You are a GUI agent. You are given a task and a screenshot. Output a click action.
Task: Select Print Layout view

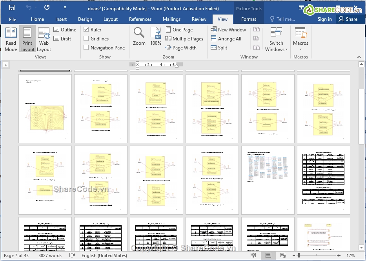pos(27,39)
